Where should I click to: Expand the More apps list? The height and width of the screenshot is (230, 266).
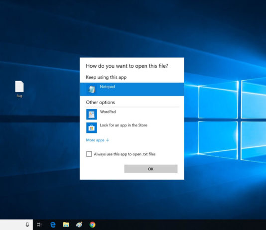tap(97, 140)
